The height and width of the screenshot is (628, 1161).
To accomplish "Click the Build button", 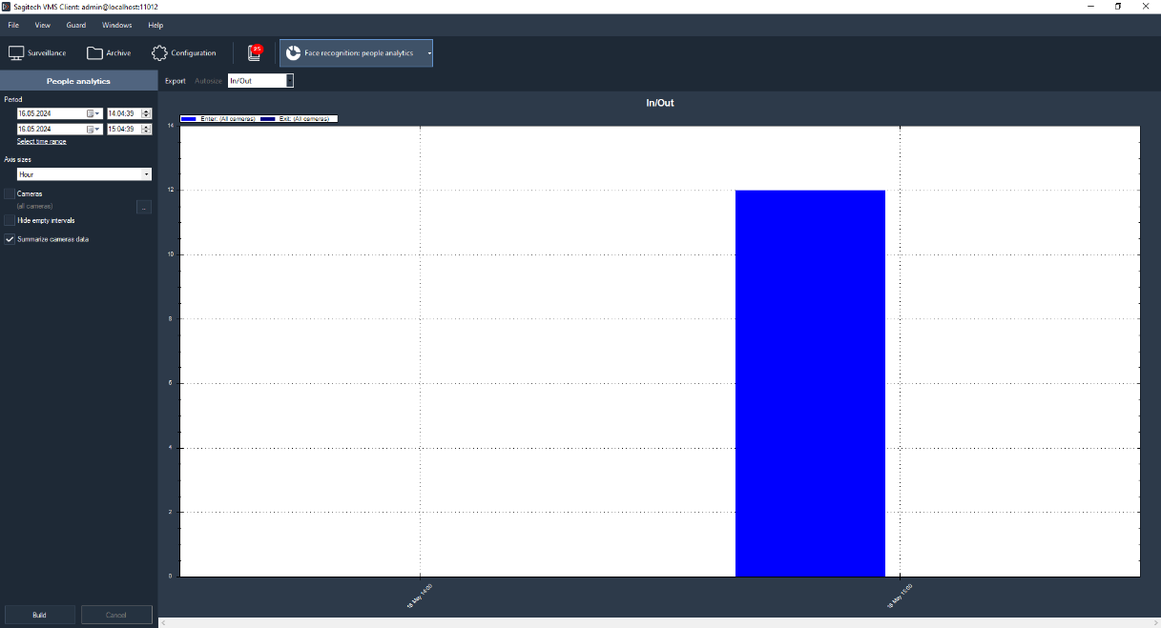I will 39,615.
